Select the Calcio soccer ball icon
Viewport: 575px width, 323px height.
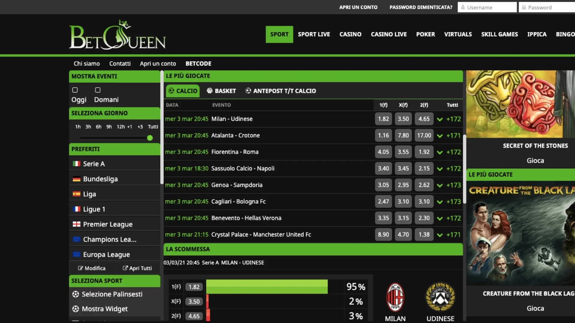click(172, 91)
